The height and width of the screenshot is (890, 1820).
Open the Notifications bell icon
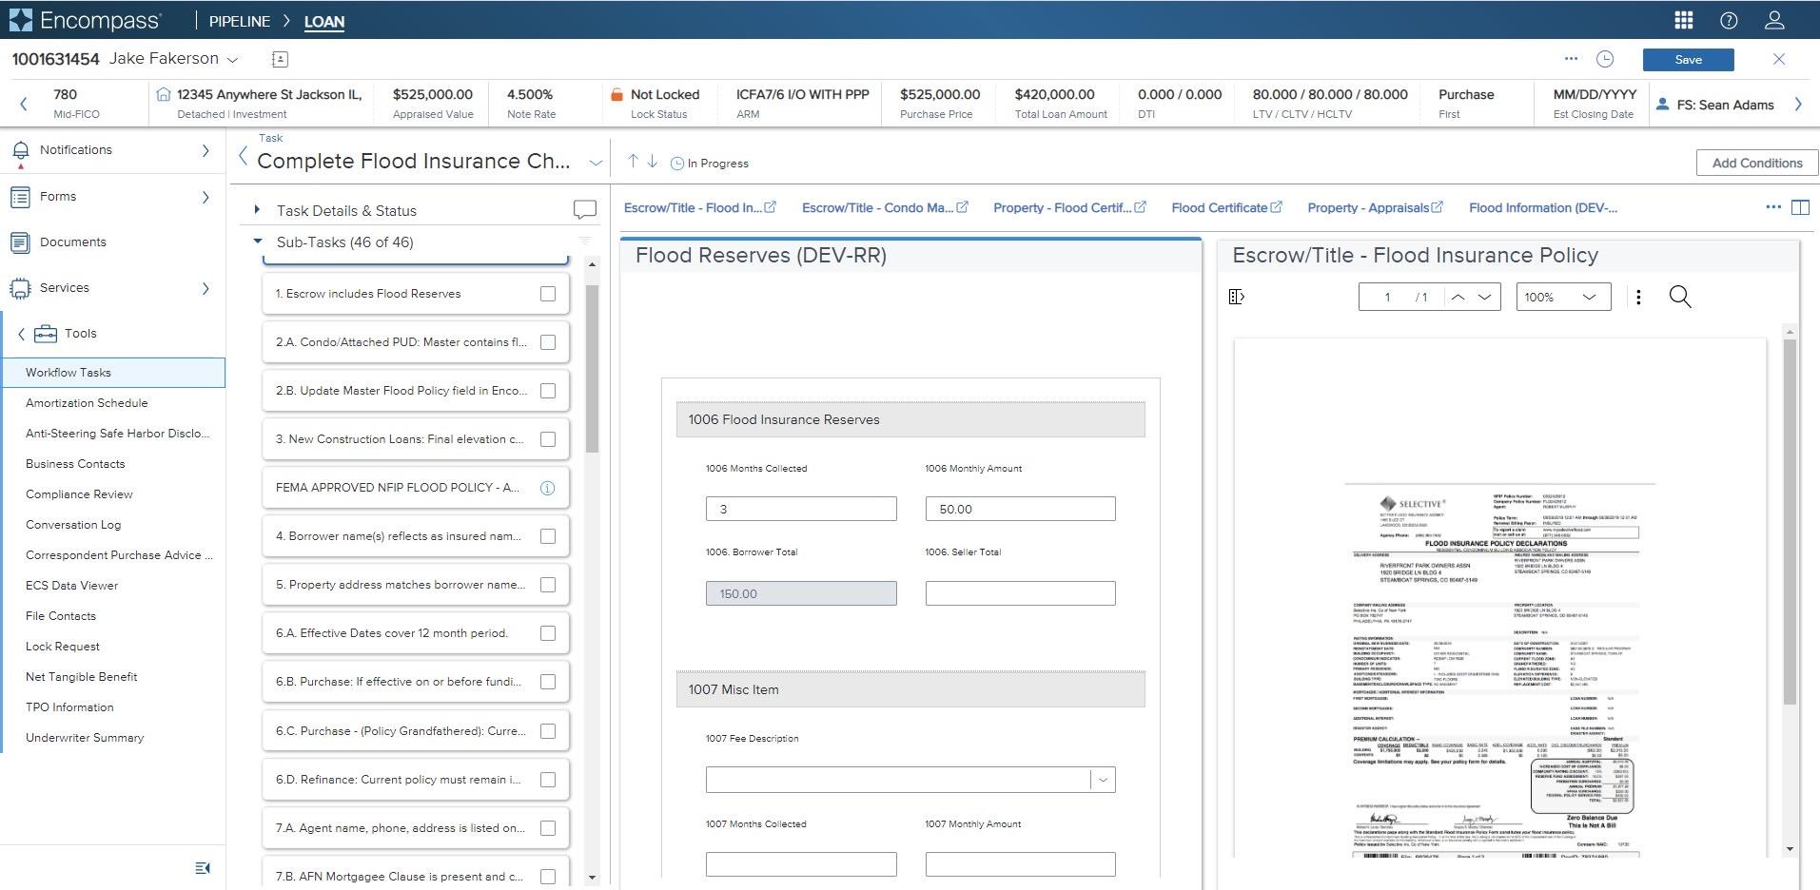20,150
